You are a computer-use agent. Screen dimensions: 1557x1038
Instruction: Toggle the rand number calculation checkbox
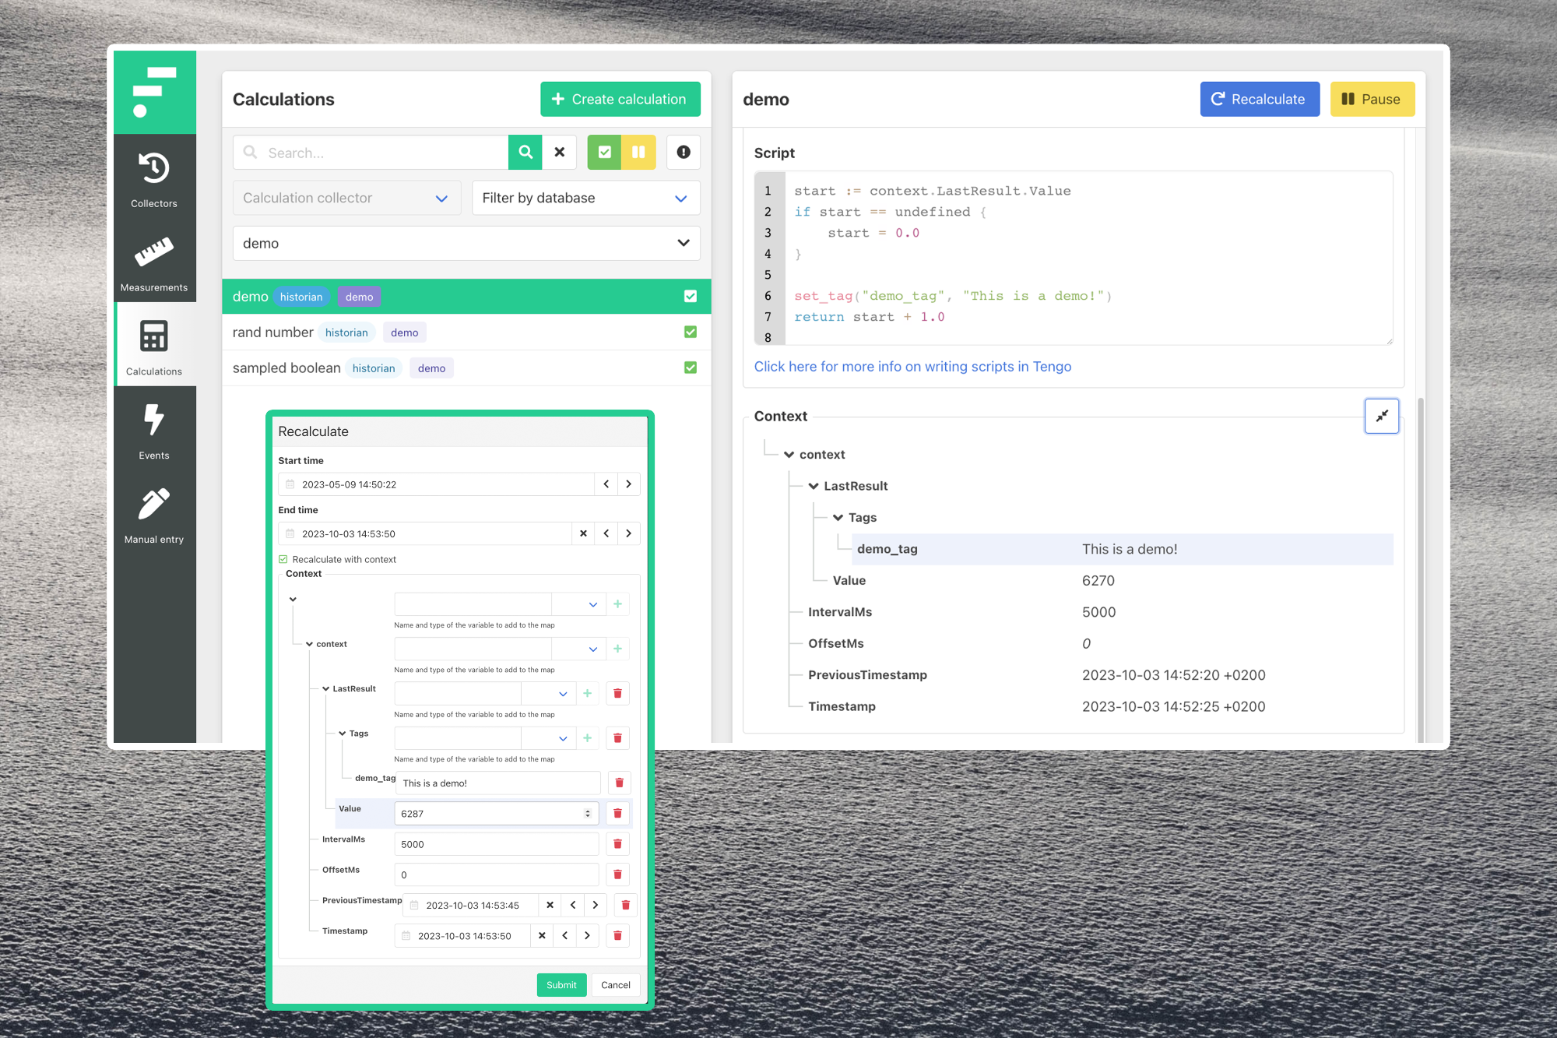click(691, 332)
